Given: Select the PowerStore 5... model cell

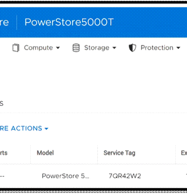Looking at the screenshot, I should [65, 176].
